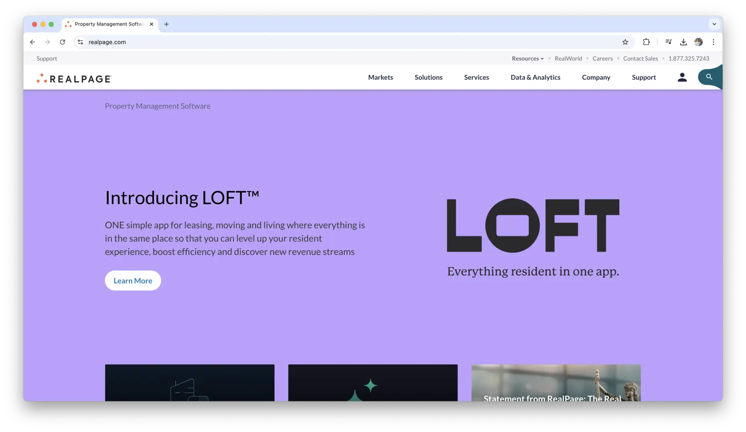The height and width of the screenshot is (432, 746).
Task: Open the Chrome three-dot menu
Action: click(713, 42)
